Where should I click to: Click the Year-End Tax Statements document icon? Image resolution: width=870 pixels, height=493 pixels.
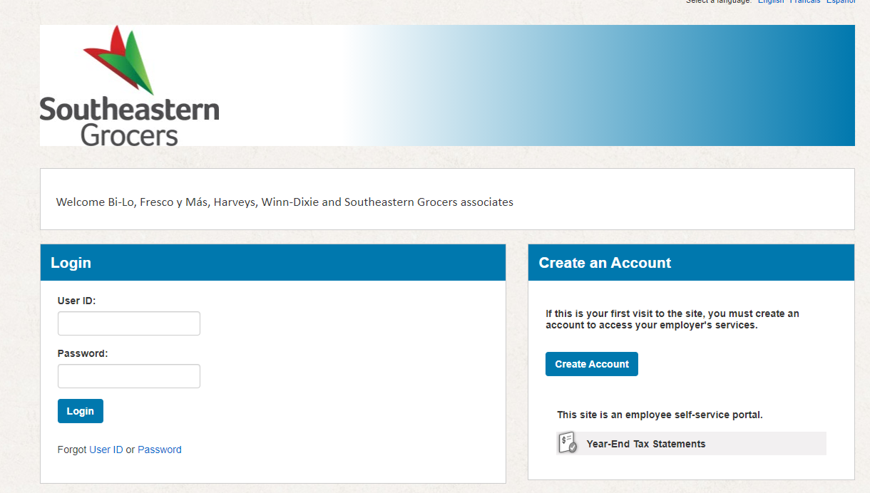click(x=566, y=442)
